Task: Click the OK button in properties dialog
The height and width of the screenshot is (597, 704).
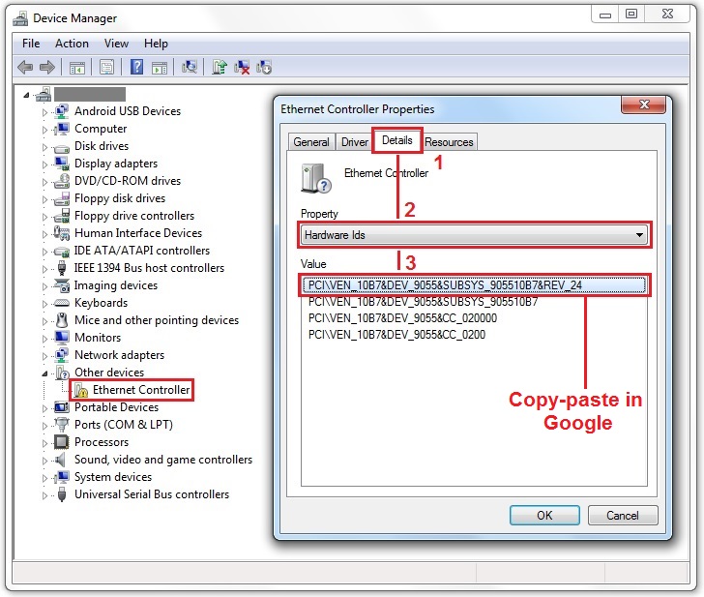Action: click(544, 516)
